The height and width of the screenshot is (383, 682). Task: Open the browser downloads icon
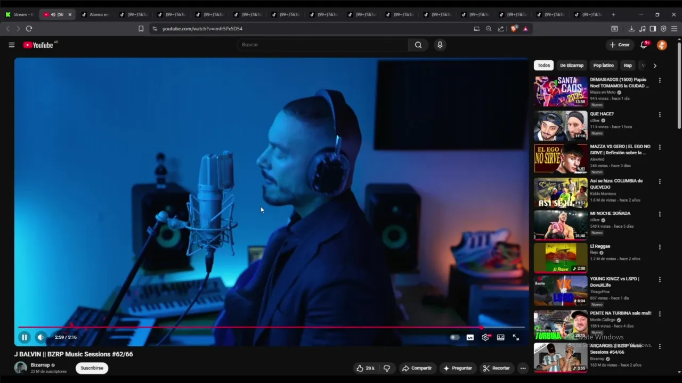click(x=631, y=29)
